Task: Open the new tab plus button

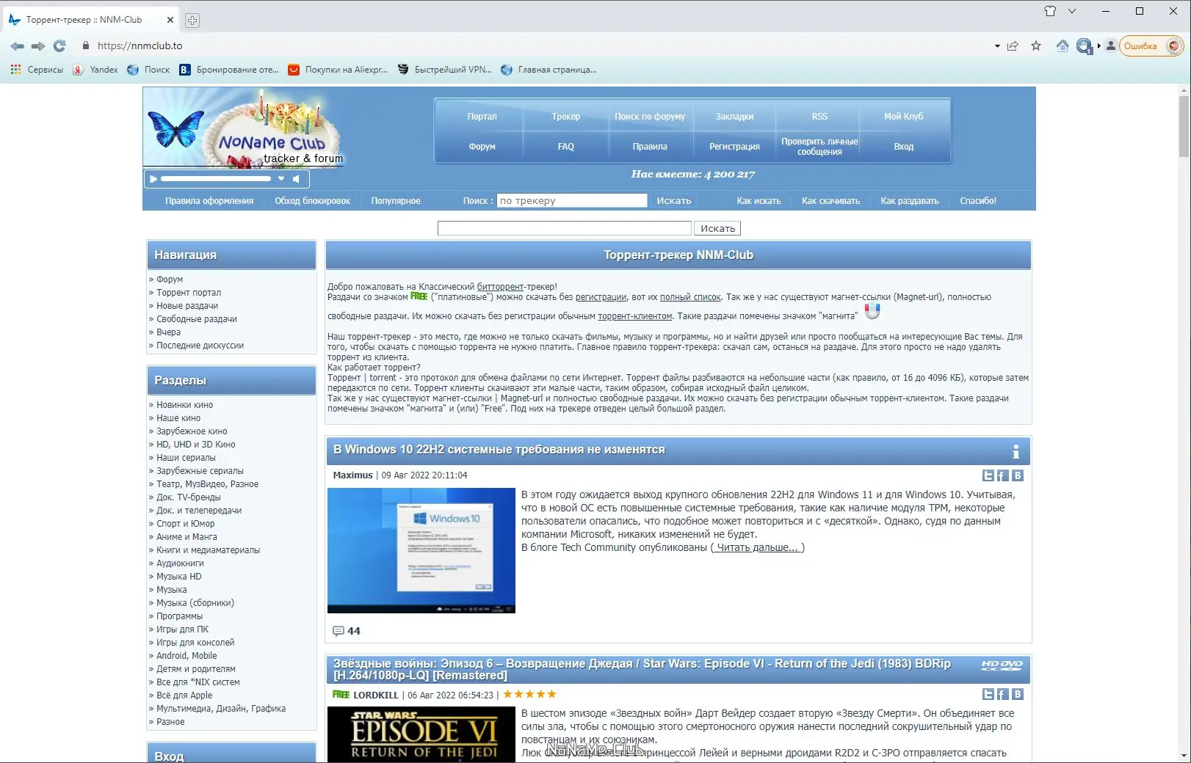Action: click(192, 21)
